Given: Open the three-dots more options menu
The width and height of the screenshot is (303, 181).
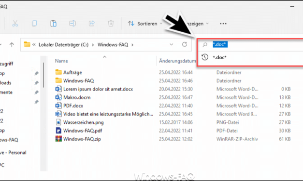Looking at the screenshot, I should click(223, 24).
